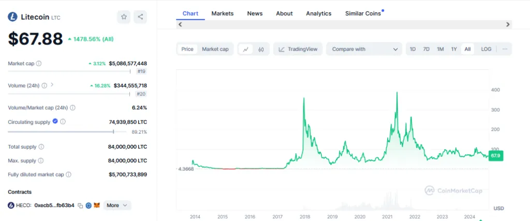Add Litecoin to watchlist with star icon

click(x=124, y=17)
